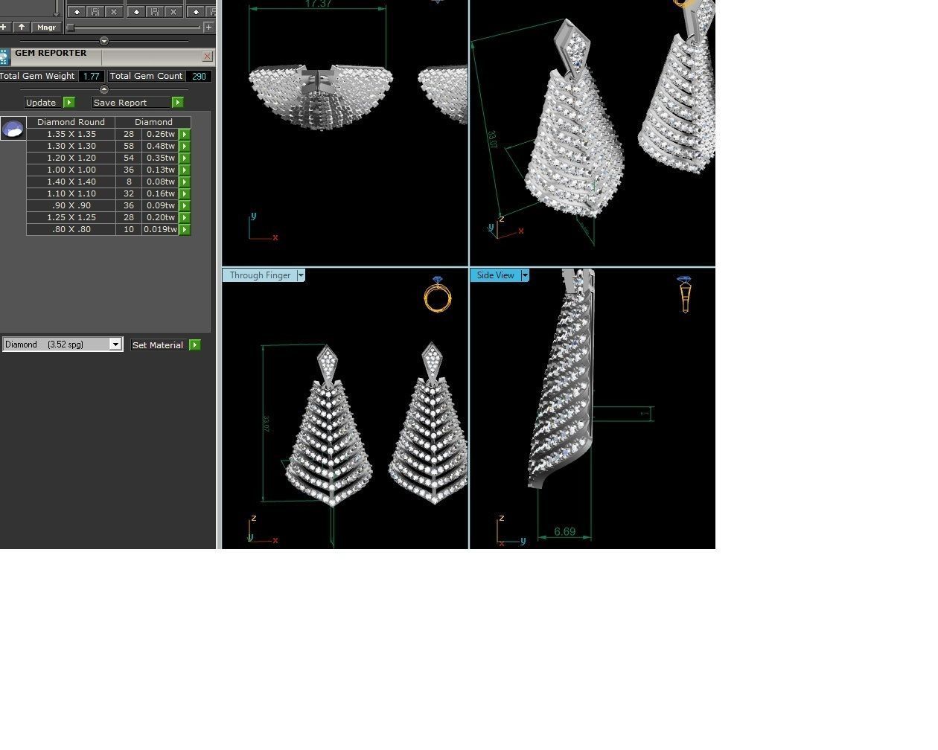Viewport: 938px width, 750px height.
Task: Click green arrow for 1.30 X 1.30 row
Action: pyautogui.click(x=185, y=146)
